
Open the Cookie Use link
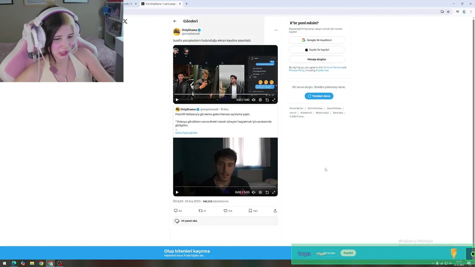point(322,70)
